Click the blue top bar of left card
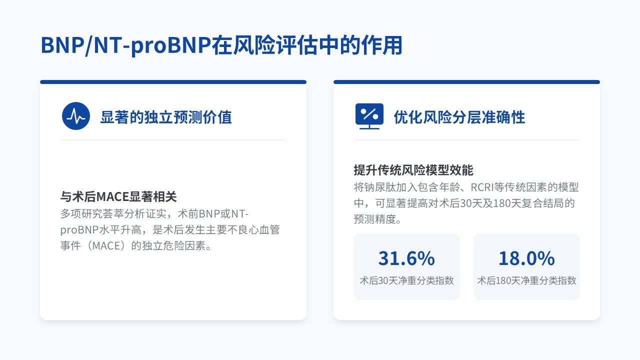 [173, 82]
